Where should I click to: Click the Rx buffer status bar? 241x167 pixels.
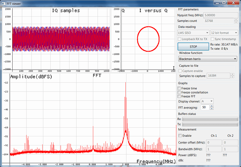pos(210,119)
